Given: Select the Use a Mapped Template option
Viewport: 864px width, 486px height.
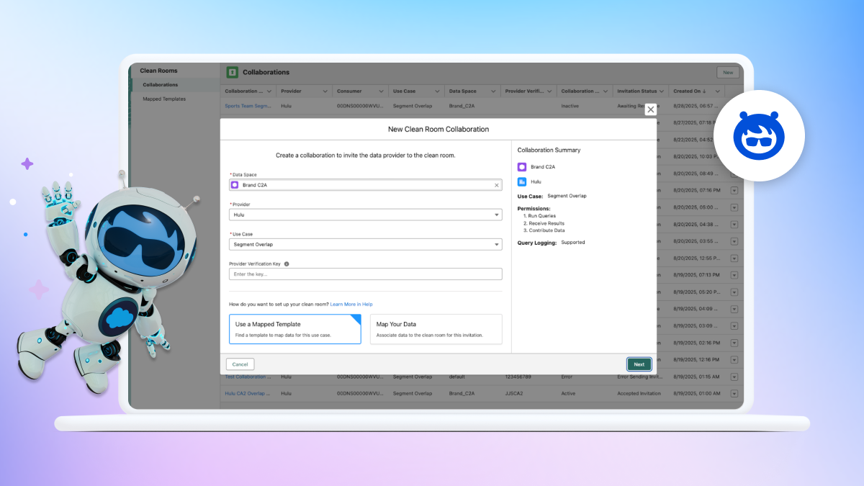Looking at the screenshot, I should coord(295,328).
